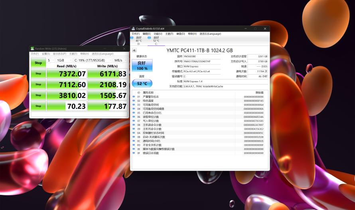Click the status dot of attribute 04 row
Image resolution: width=355 pixels, height=210 pixels.
coord(134,109)
